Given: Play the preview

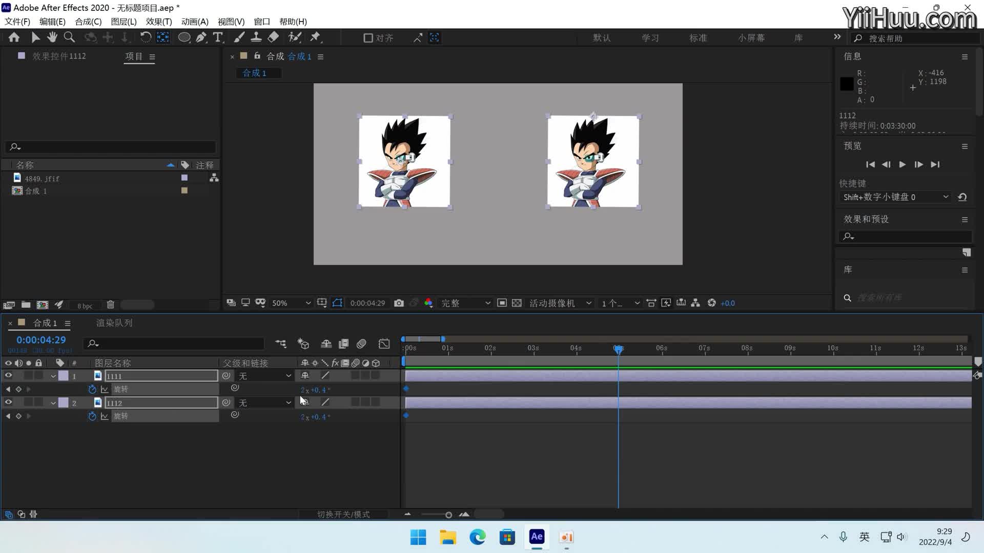Looking at the screenshot, I should [903, 164].
